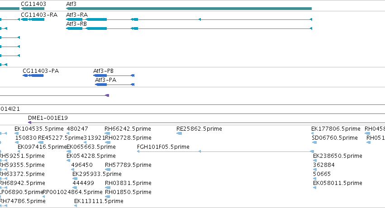The height and width of the screenshot is (208, 385).
Task: Select the RH66242.5prime EST marker
Action: point(107,133)
